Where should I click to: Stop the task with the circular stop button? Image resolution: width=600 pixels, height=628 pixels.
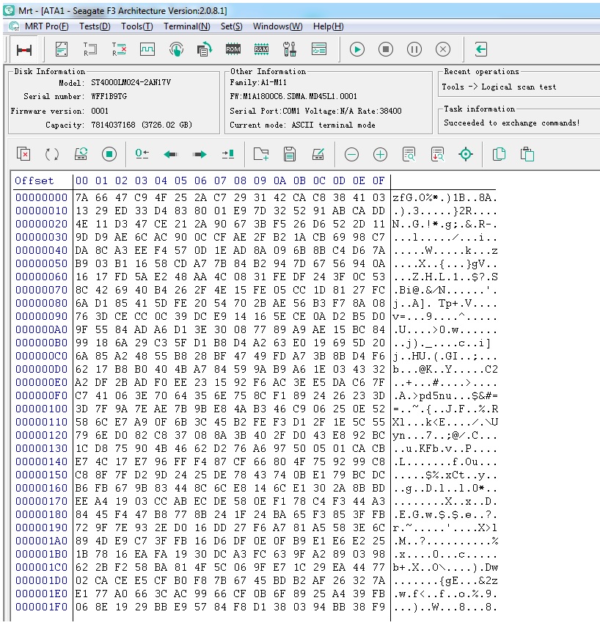386,49
